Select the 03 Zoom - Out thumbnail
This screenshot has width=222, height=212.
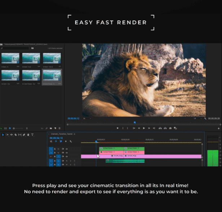click(10, 75)
